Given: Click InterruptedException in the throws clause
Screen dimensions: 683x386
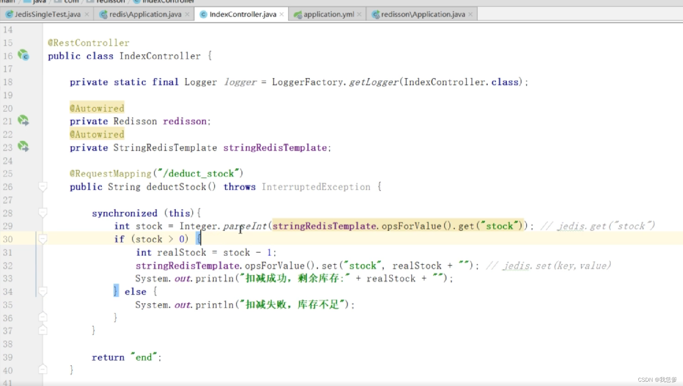Looking at the screenshot, I should [316, 187].
